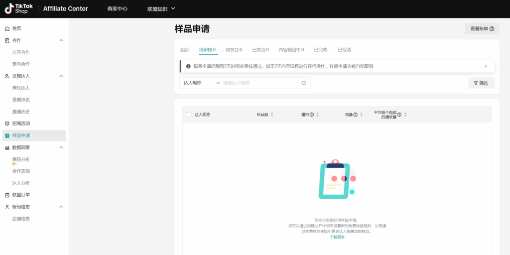The image size is (510, 255).
Task: Switch to the 已发货 tab
Action: (260, 50)
